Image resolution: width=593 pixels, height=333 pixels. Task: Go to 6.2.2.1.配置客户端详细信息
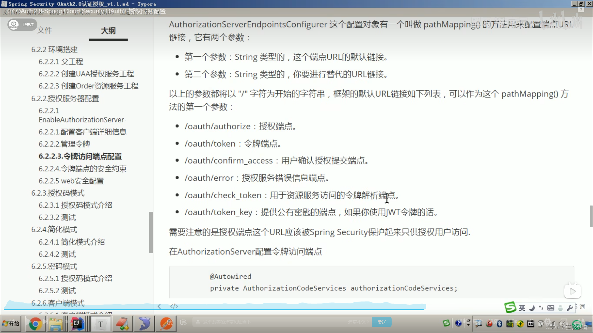[x=82, y=132]
